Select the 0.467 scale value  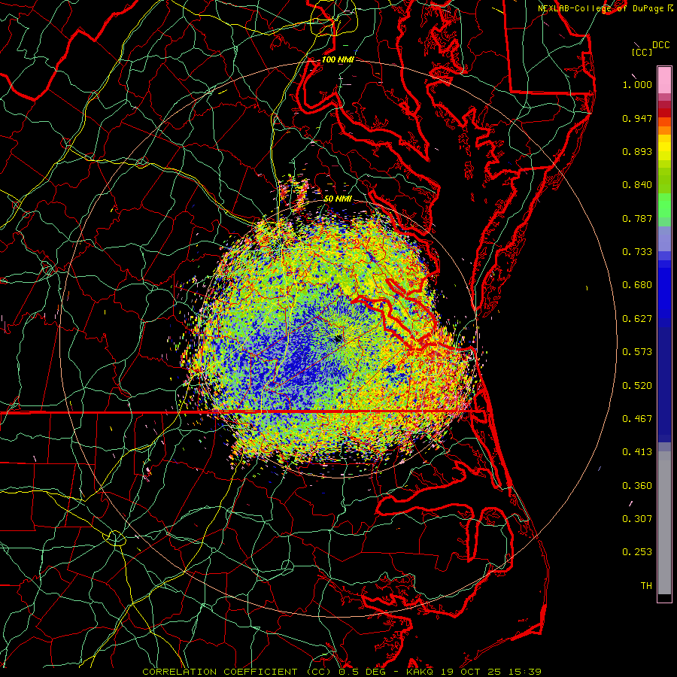pyautogui.click(x=637, y=419)
